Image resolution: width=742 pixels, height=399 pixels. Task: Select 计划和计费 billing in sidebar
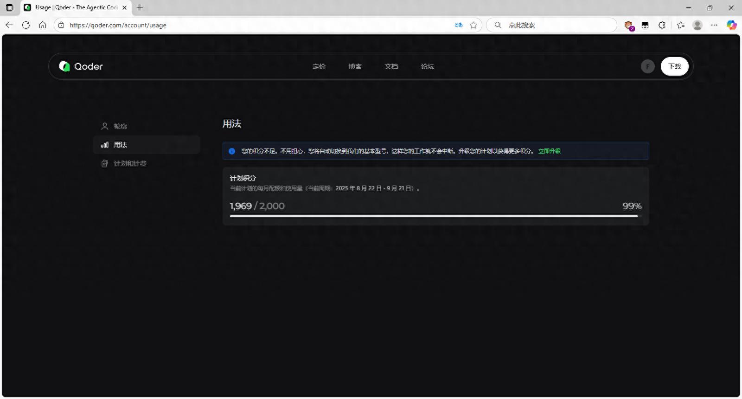147,163
